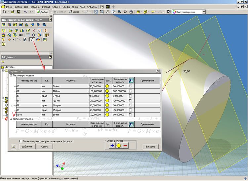Image resolution: width=248 pixels, height=181 pixels.
Task: Select the Revolve feature tool
Action: [9, 25]
